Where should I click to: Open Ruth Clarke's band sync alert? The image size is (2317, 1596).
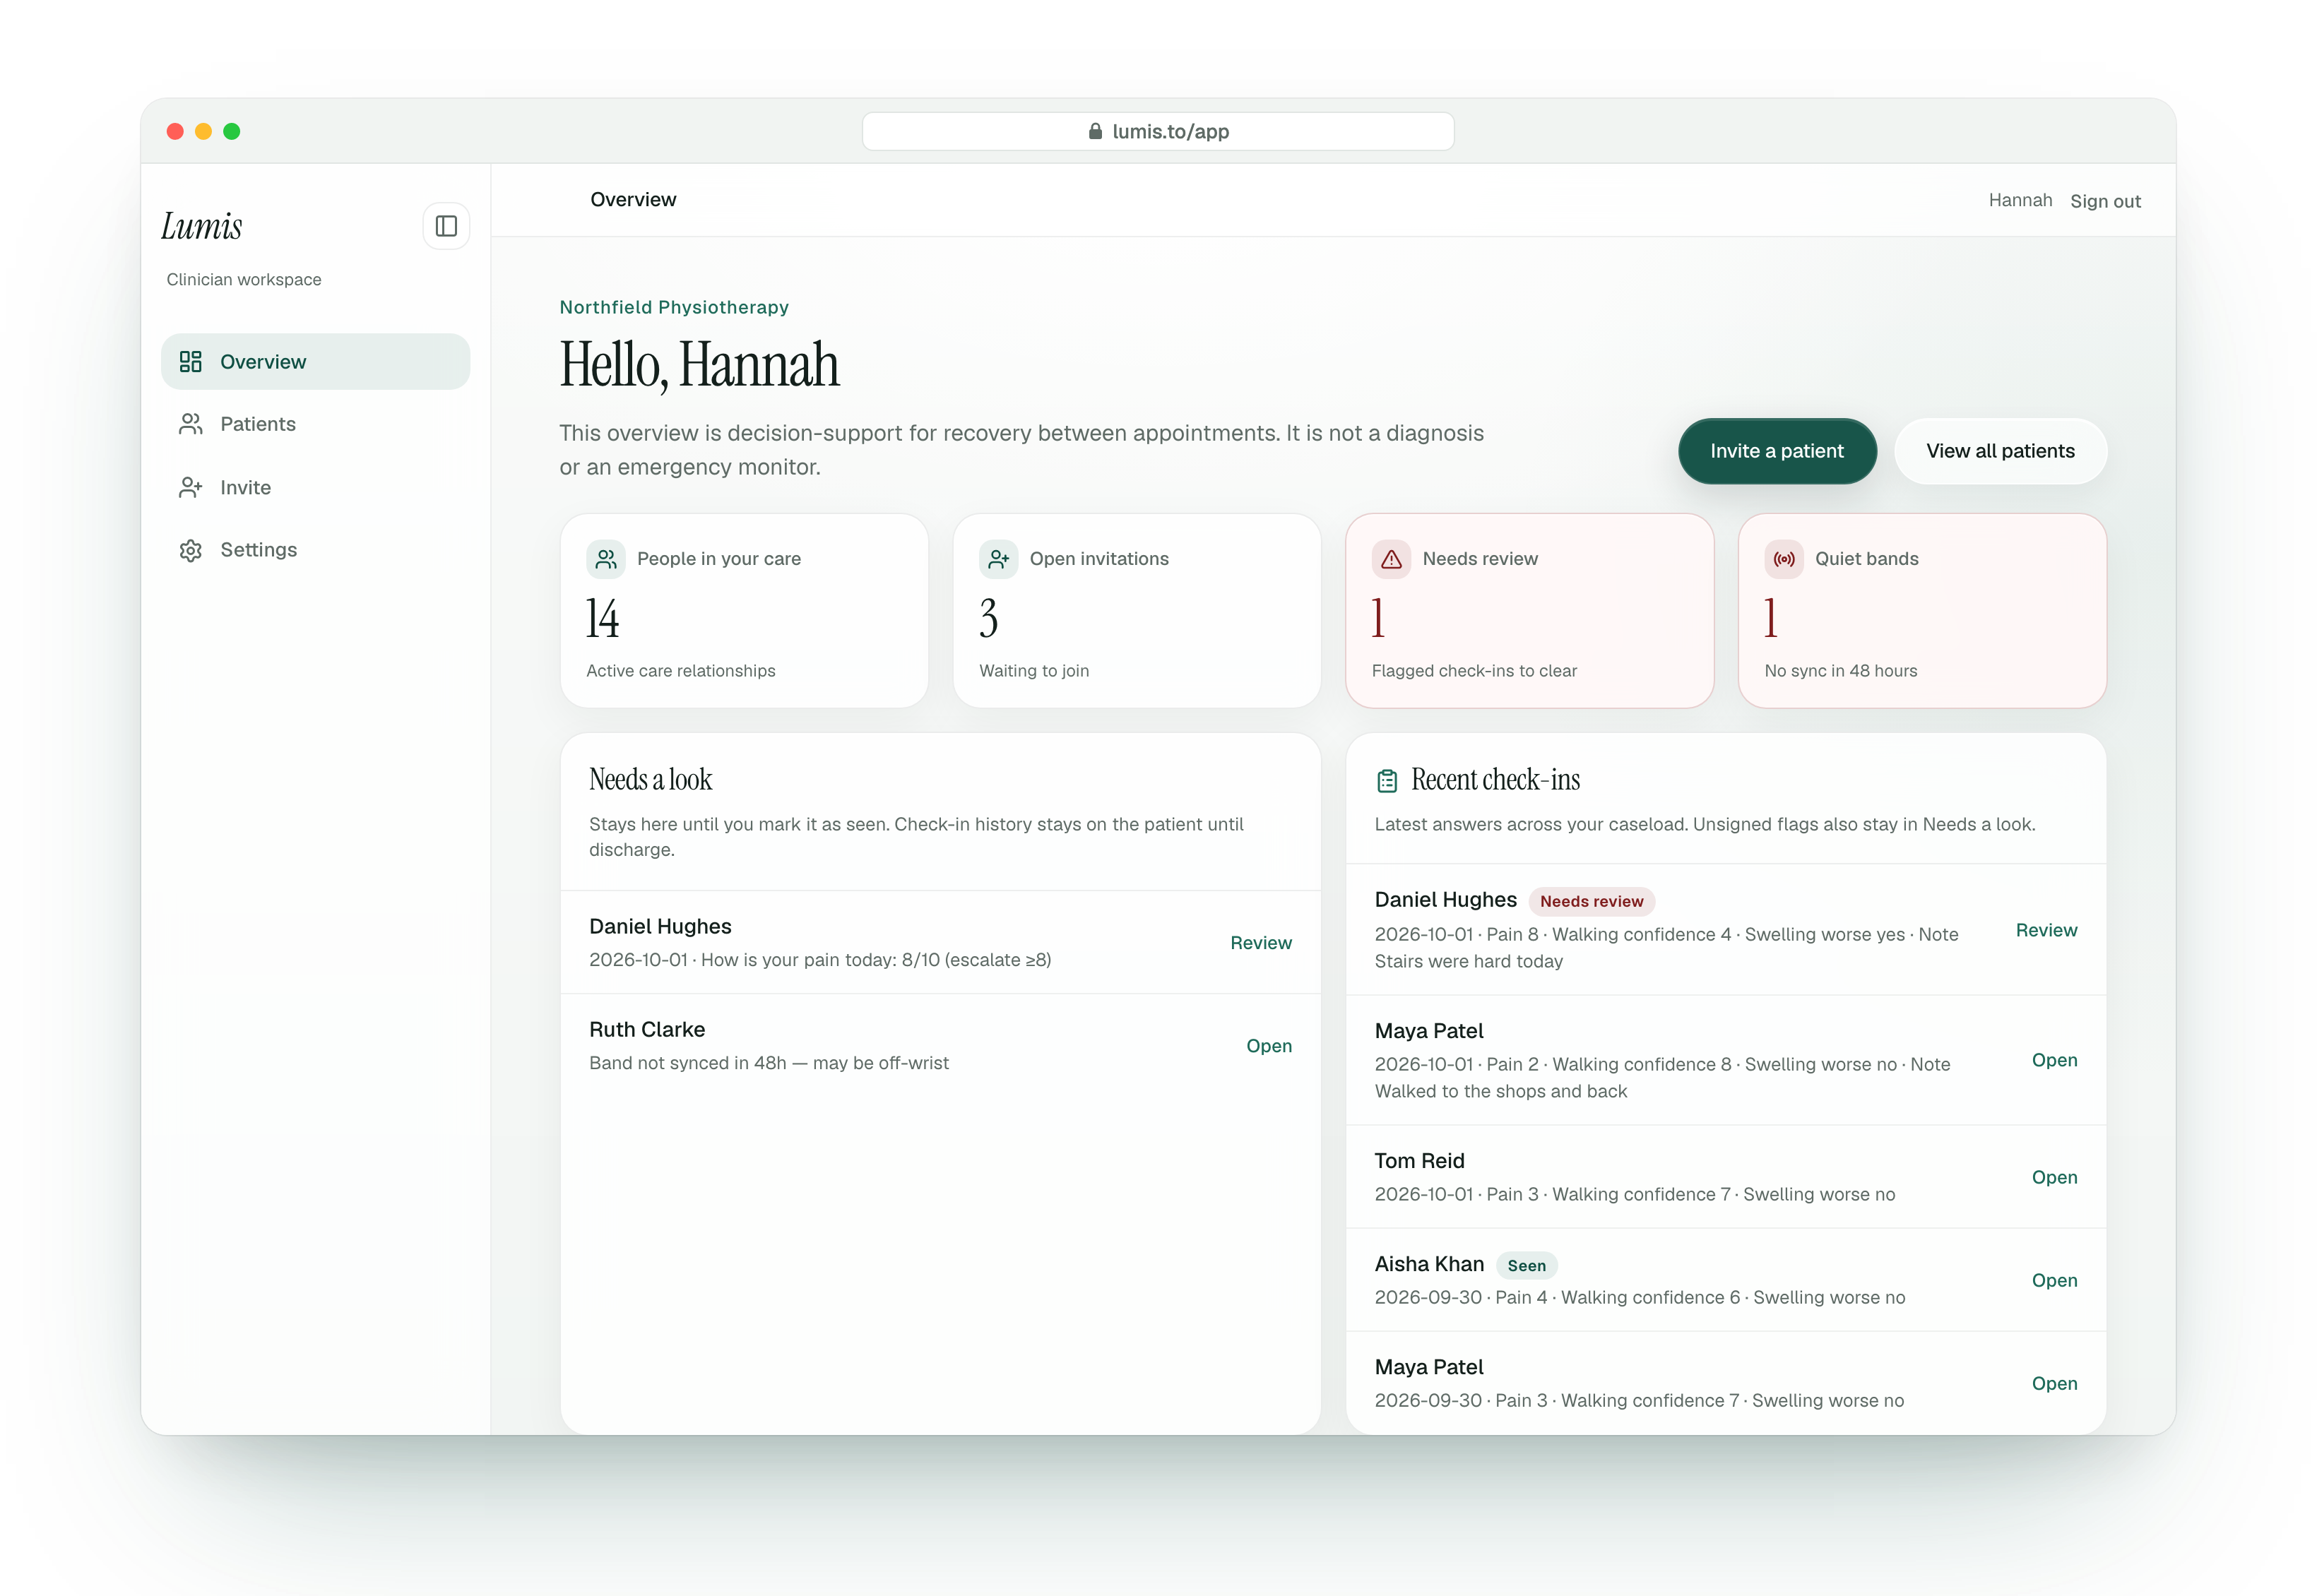(x=1269, y=1046)
